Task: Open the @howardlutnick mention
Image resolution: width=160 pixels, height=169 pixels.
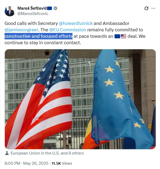Action: coord(76,23)
